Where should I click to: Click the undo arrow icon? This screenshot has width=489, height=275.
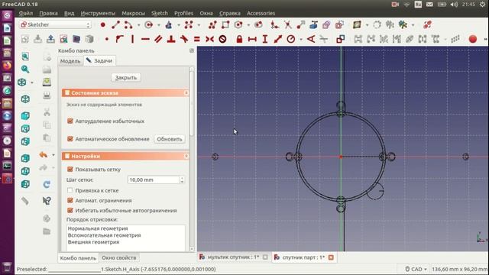click(44, 155)
